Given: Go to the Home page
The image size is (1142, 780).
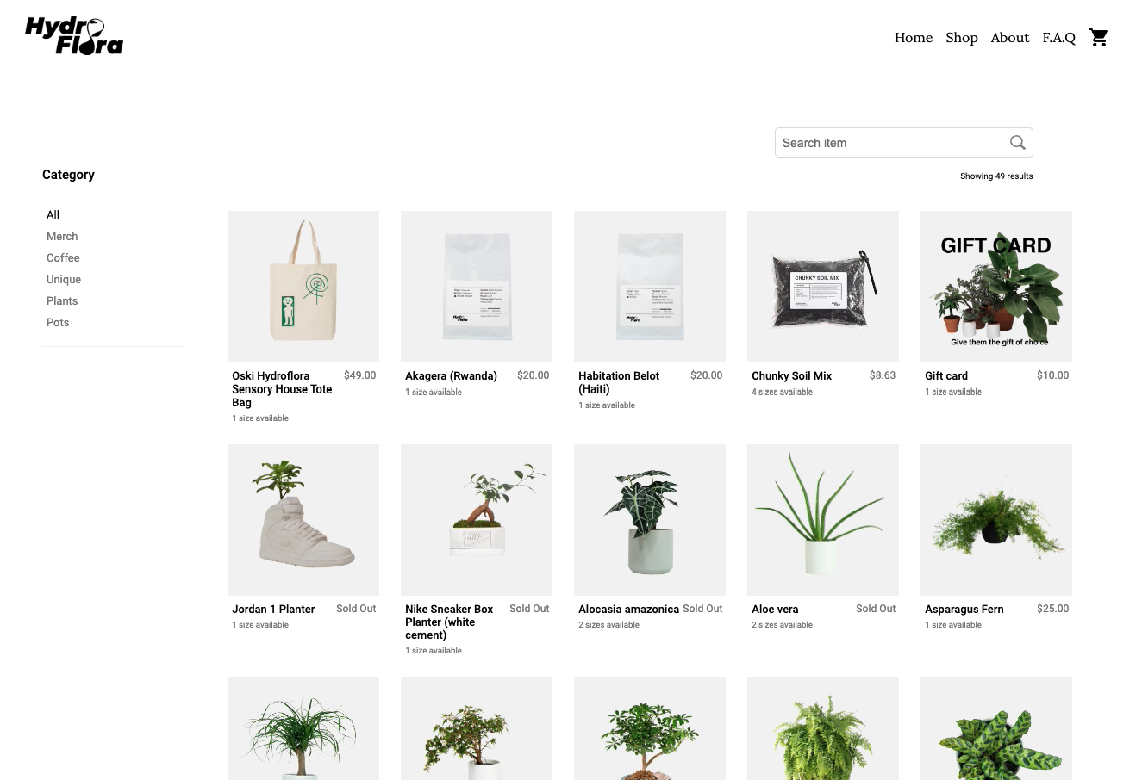Looking at the screenshot, I should tap(914, 38).
